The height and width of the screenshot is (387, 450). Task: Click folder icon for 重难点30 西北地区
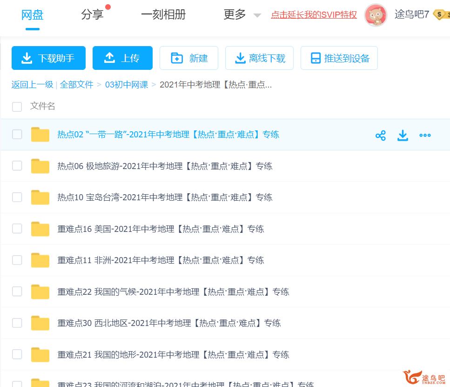tap(40, 323)
